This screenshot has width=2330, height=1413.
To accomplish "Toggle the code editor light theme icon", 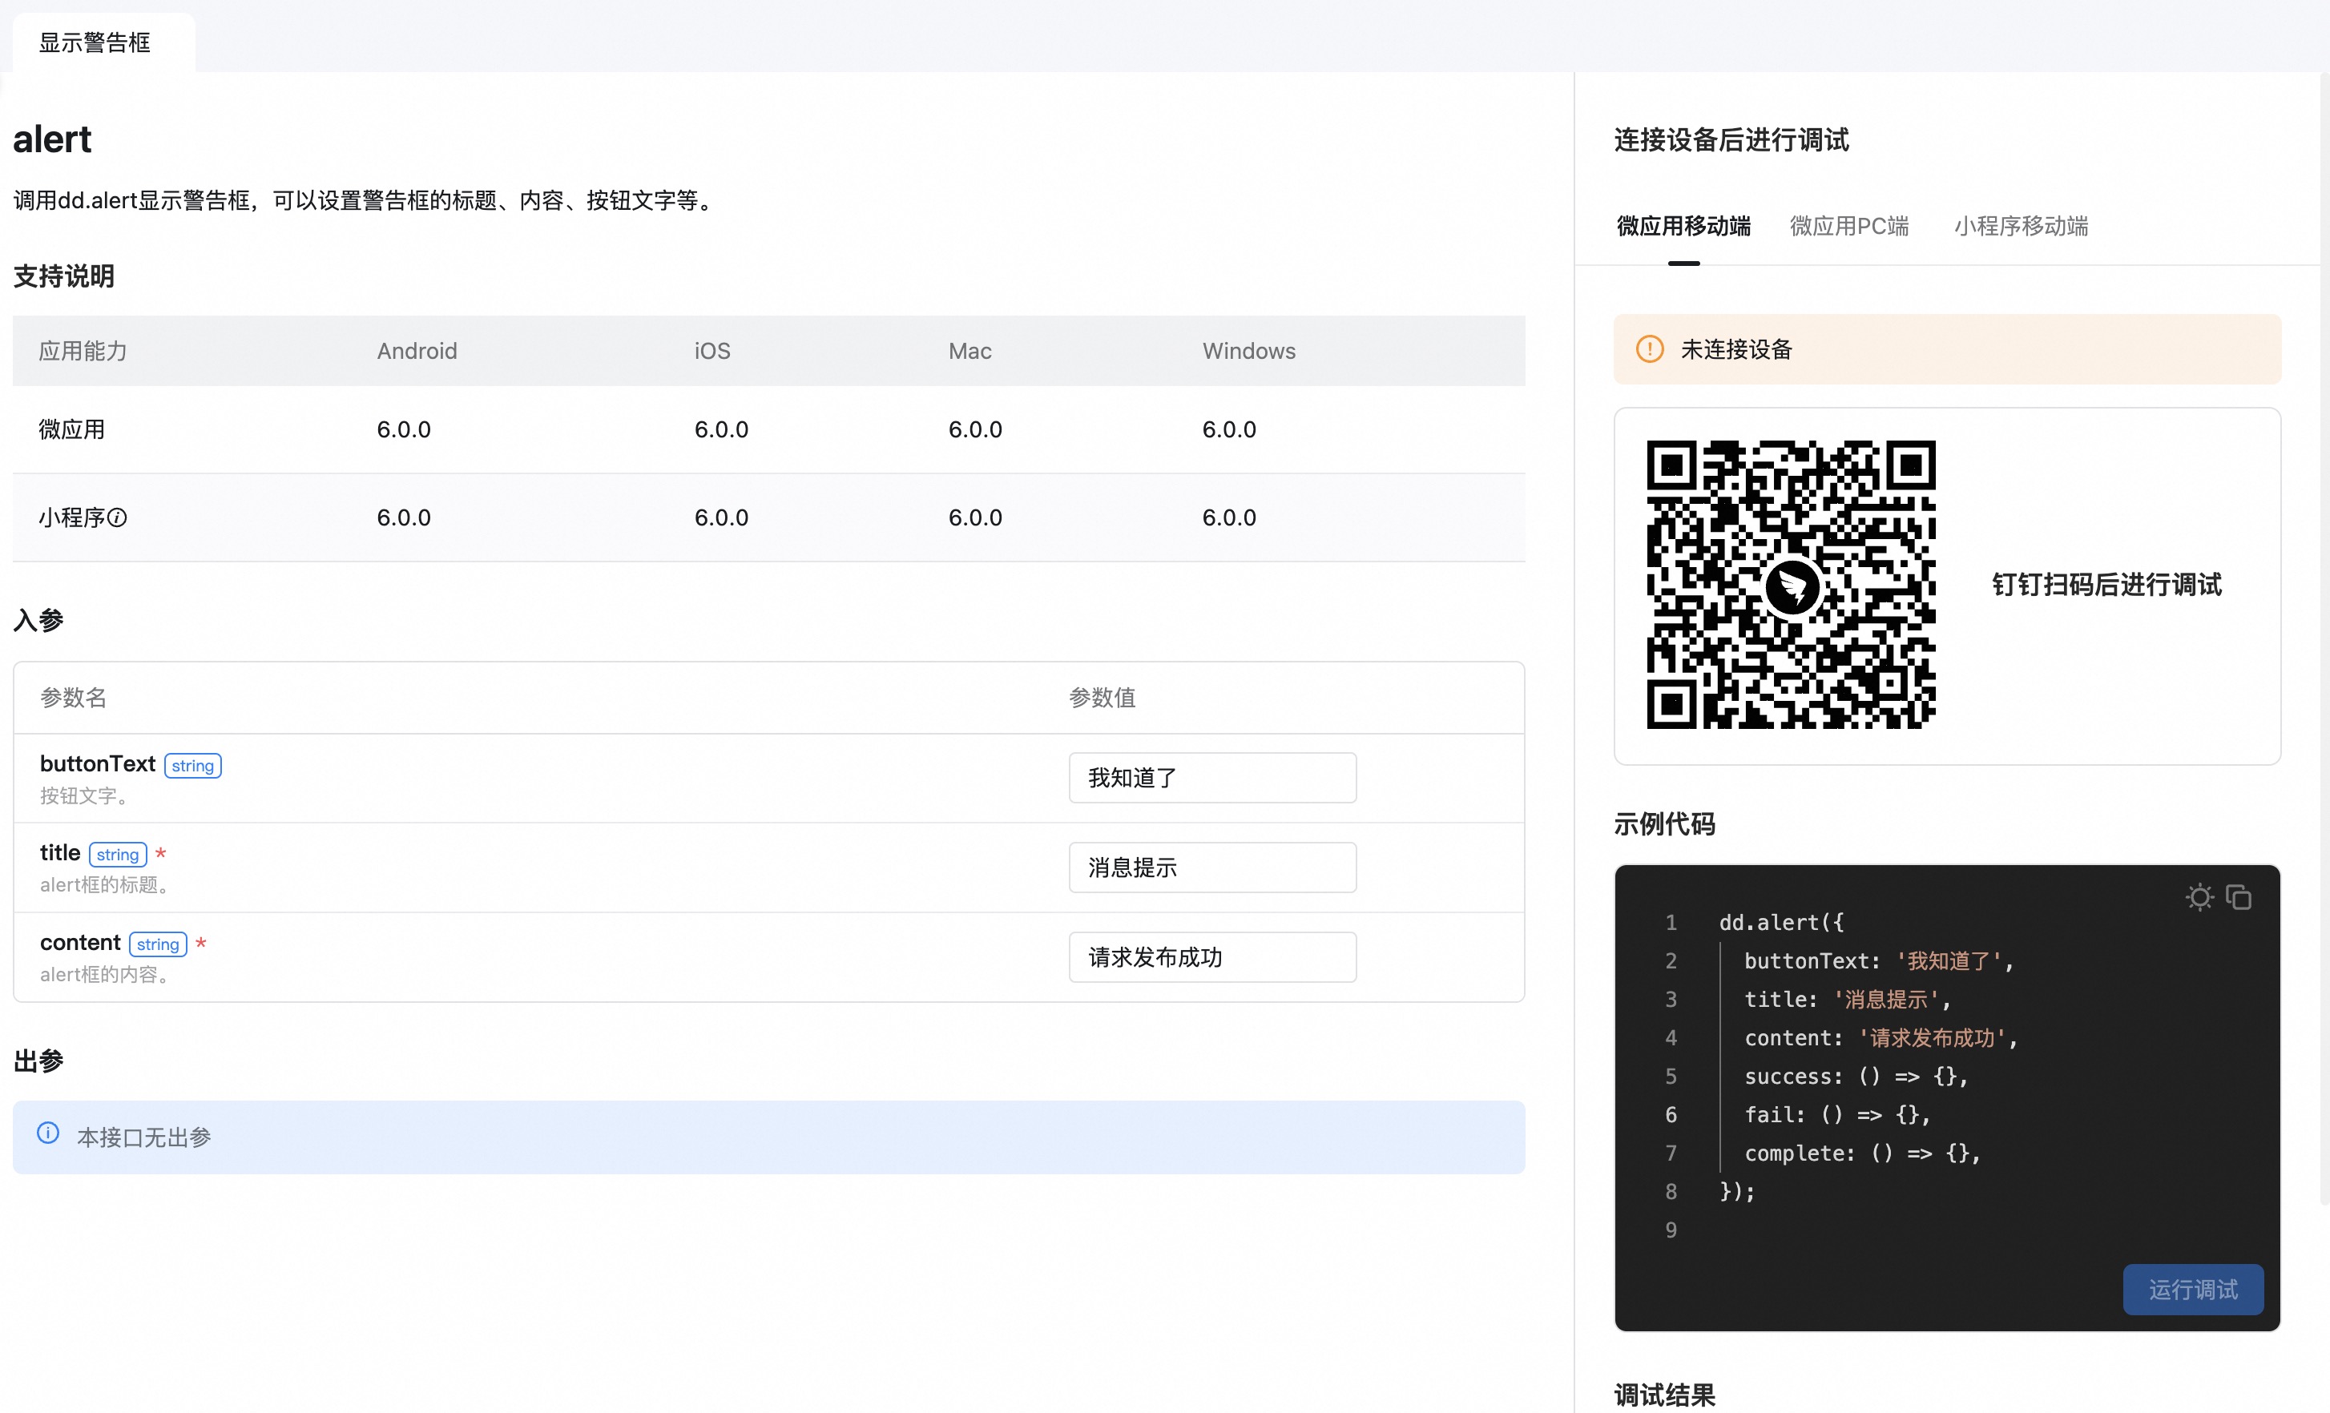I will pos(2199,897).
